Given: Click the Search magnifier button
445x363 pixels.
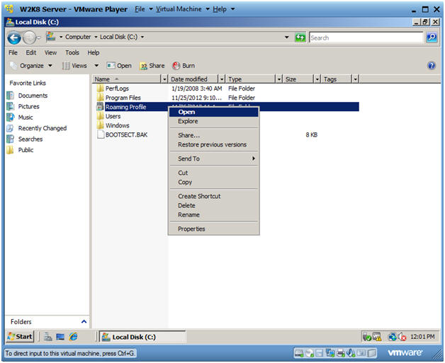Looking at the screenshot, I should pyautogui.click(x=432, y=38).
